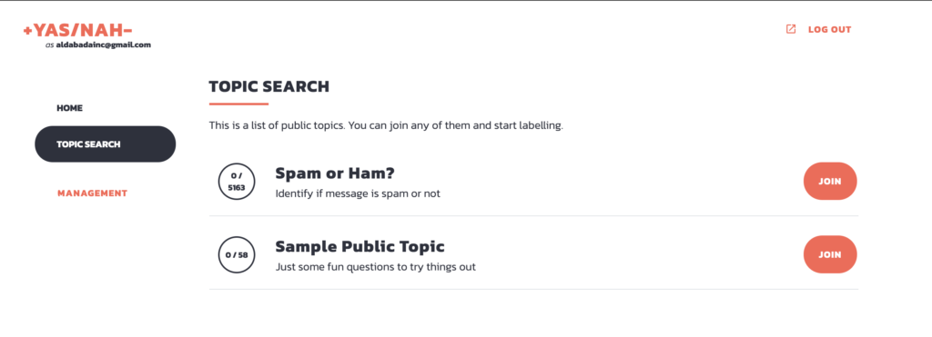Screen dimensions: 932x337
Task: Click the divider below Spam or Ham? row
Action: (533, 216)
